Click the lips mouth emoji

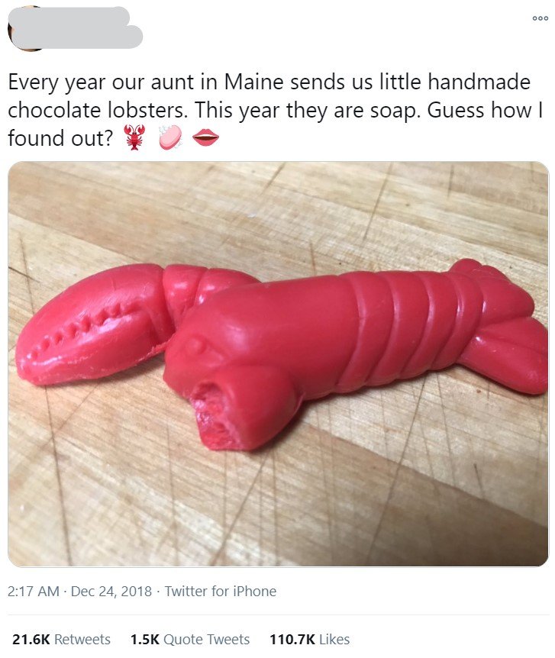click(x=205, y=137)
